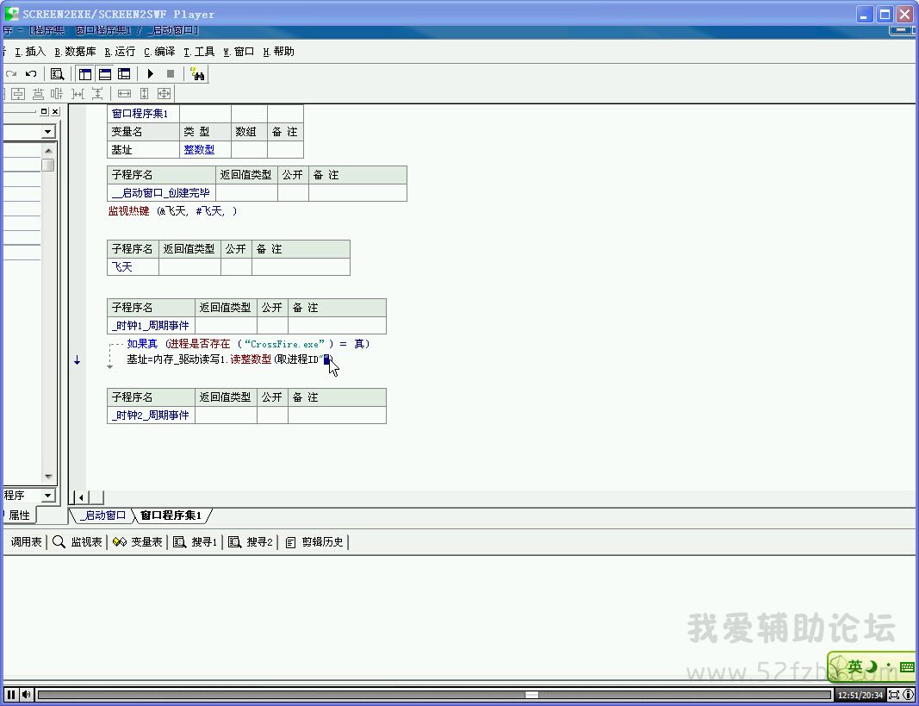Open the 调用表 output tab
The height and width of the screenshot is (706, 919).
coord(27,542)
